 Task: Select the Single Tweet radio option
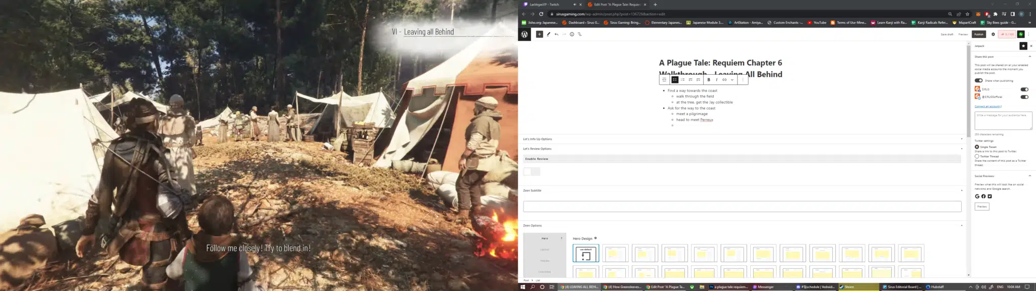tap(977, 147)
